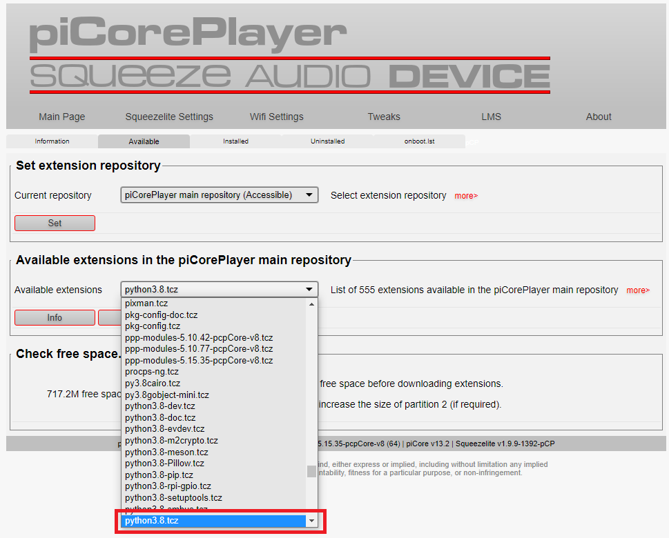This screenshot has width=669, height=538.
Task: Choose pkg-config.tcz from the list
Action: (x=214, y=326)
